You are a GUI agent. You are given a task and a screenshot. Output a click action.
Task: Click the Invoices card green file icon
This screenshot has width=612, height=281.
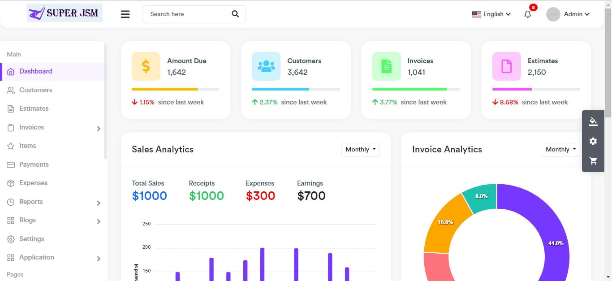[387, 66]
